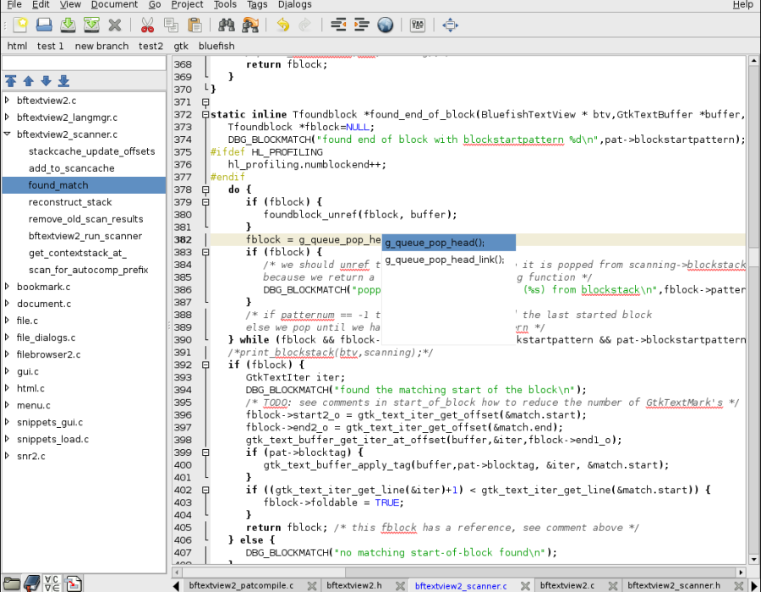Click the Undo arrow icon

[282, 25]
